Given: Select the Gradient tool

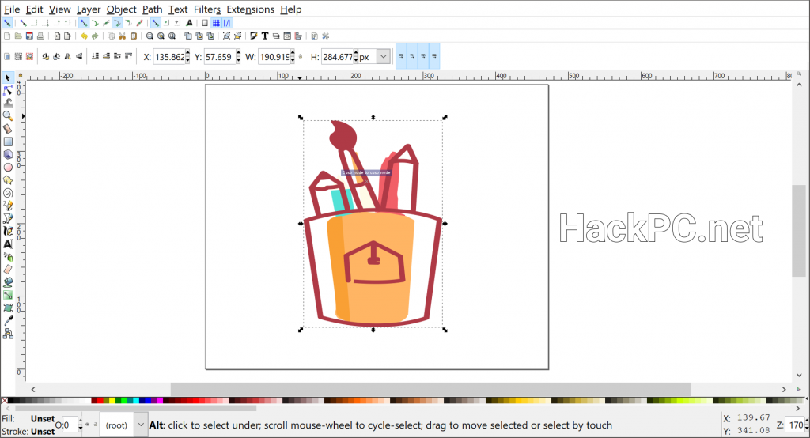Looking at the screenshot, I should [8, 295].
